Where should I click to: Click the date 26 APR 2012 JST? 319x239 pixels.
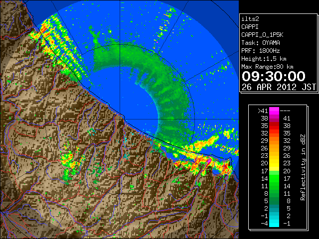click(x=279, y=87)
